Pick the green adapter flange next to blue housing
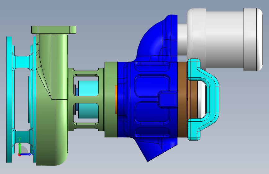Viewport: 269px width, 174px height. tap(111, 99)
